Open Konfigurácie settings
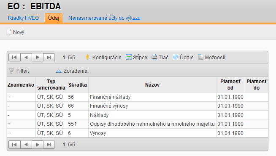276x156 pixels. point(103,57)
